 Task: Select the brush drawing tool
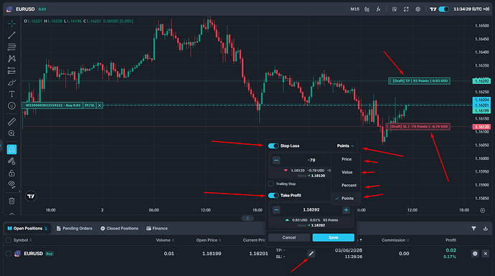[11, 82]
